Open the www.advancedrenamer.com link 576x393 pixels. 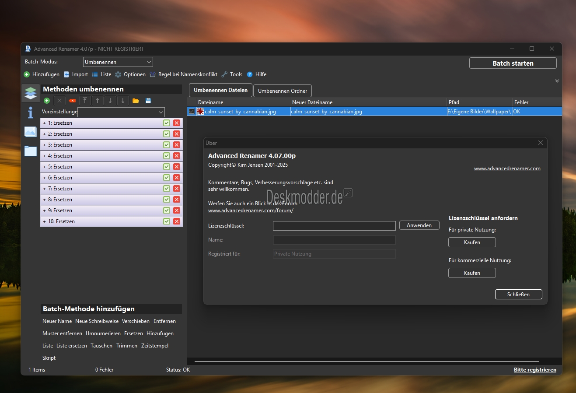pyautogui.click(x=507, y=168)
